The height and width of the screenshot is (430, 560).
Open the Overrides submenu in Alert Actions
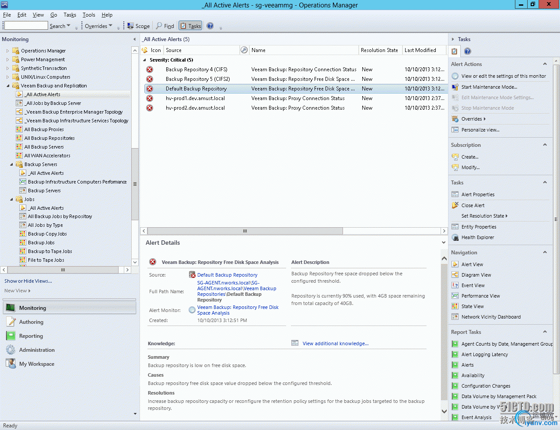coord(473,119)
